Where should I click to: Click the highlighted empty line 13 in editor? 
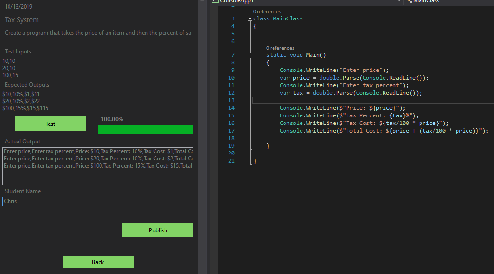click(373, 100)
